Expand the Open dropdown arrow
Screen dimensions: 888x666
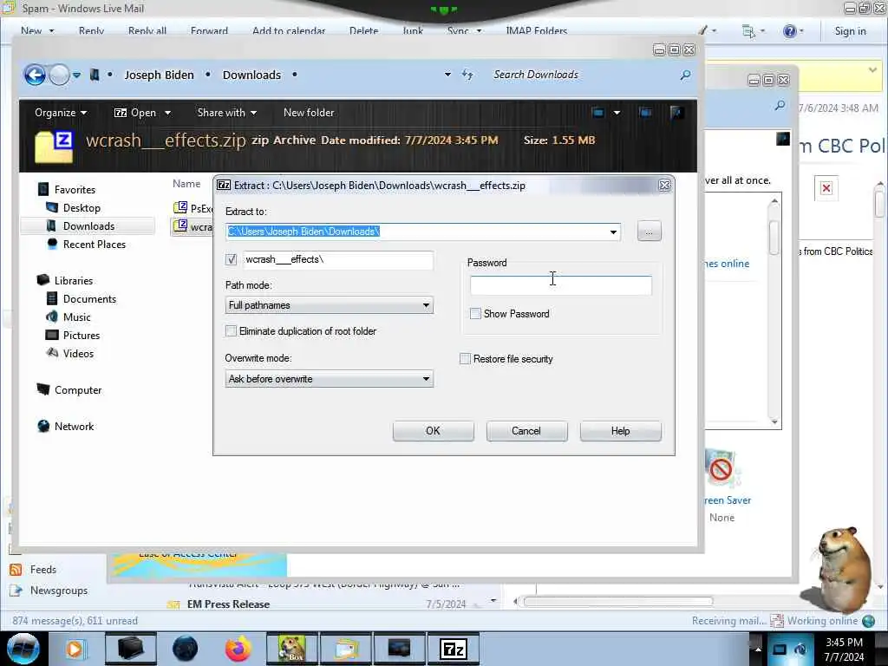tap(167, 113)
